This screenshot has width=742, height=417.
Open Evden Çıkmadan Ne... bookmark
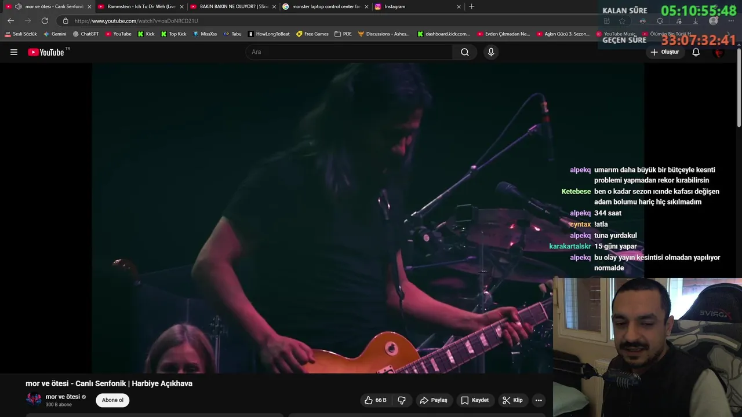pyautogui.click(x=504, y=34)
